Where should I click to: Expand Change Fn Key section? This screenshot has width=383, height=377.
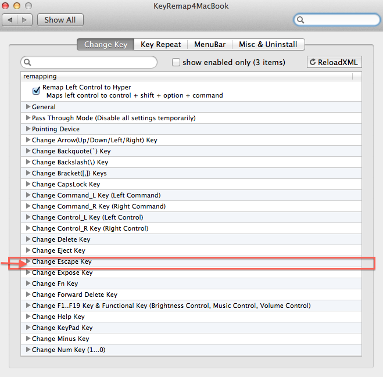pyautogui.click(x=27, y=283)
